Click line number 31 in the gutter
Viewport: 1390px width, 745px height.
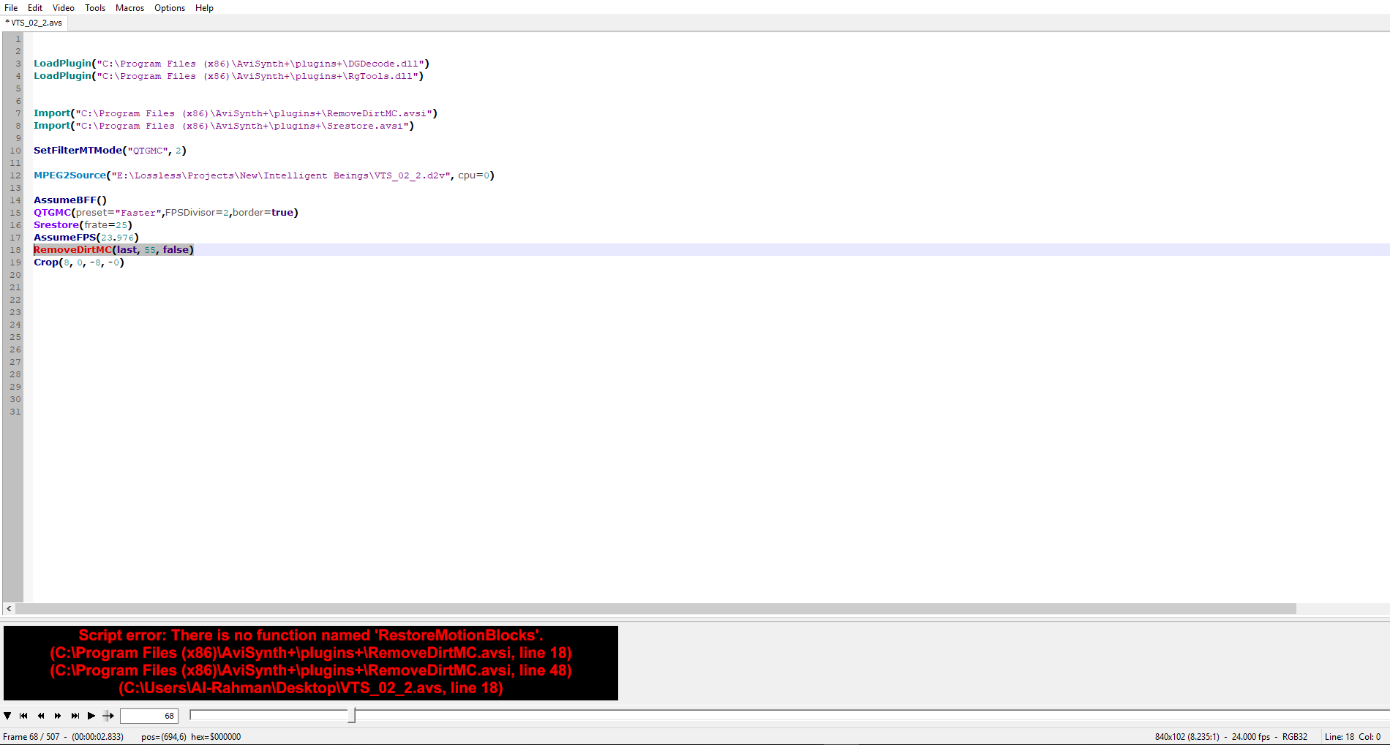(15, 412)
